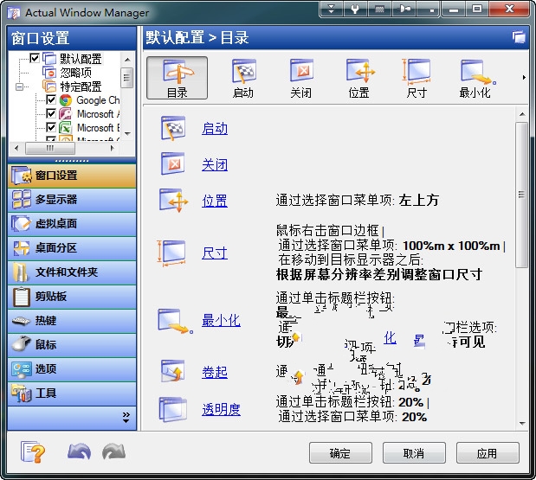Image resolution: width=536 pixels, height=480 pixels.
Task: Click the redo arrow icon
Action: click(113, 451)
